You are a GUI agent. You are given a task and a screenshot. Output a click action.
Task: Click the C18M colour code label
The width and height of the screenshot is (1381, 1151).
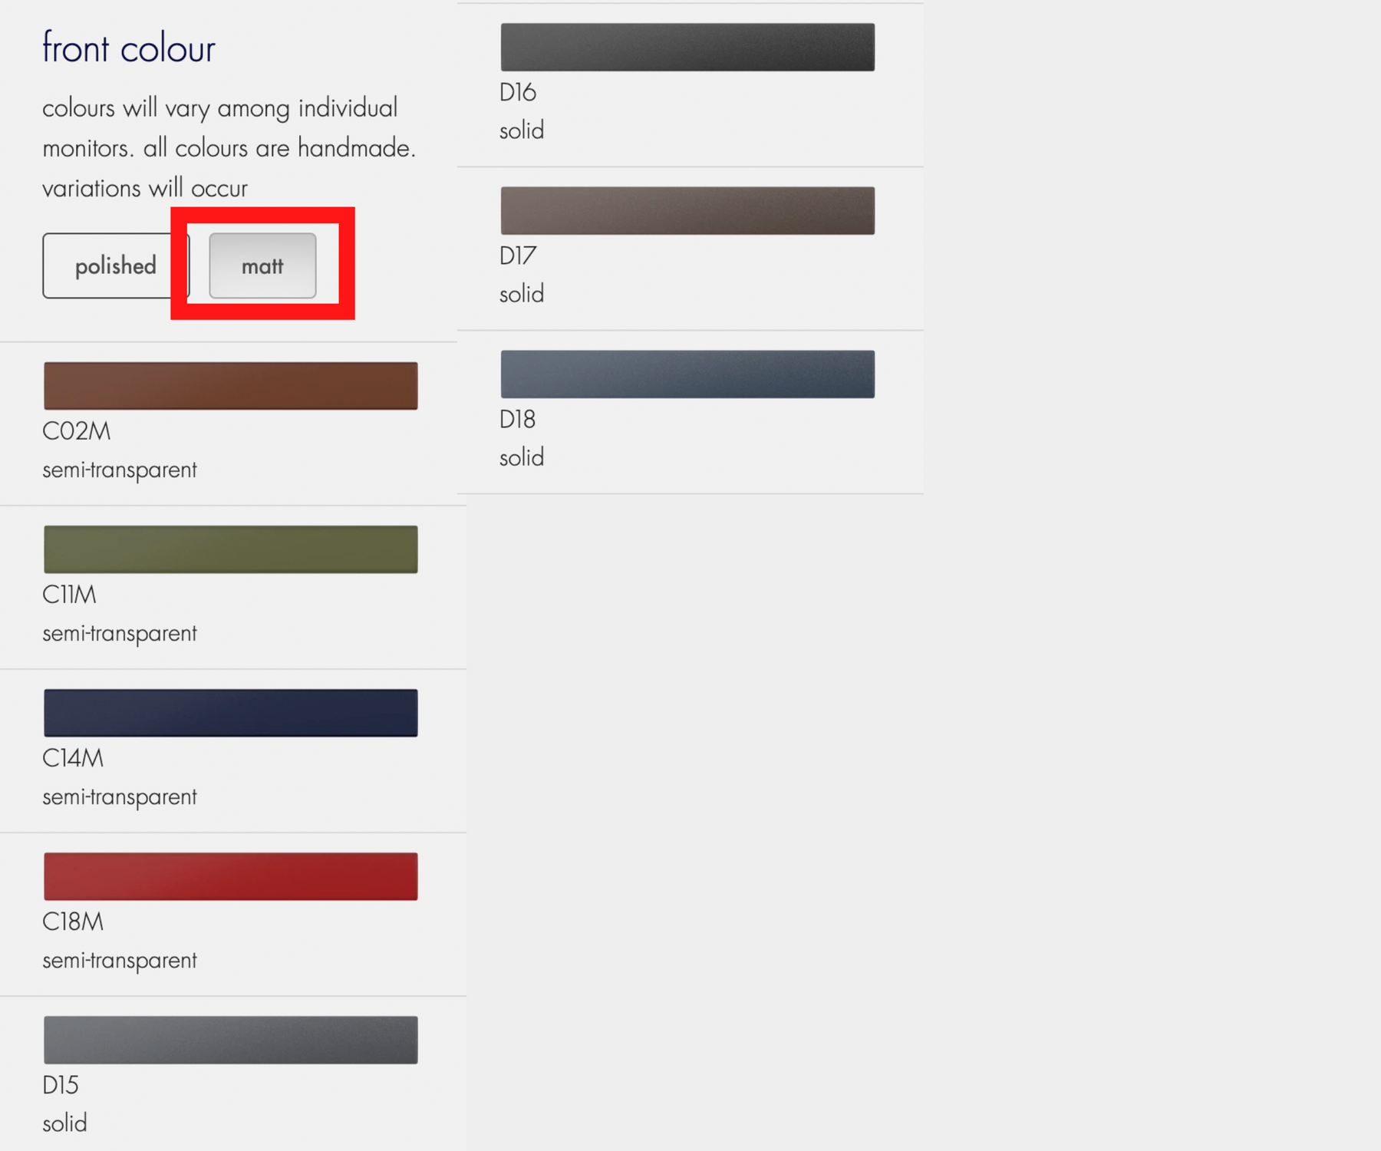click(x=73, y=922)
